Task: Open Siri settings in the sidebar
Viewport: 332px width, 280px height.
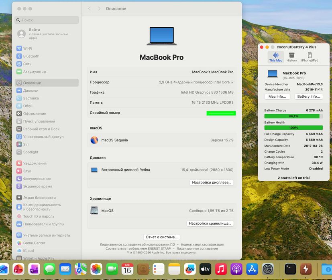Action: (x=47, y=144)
